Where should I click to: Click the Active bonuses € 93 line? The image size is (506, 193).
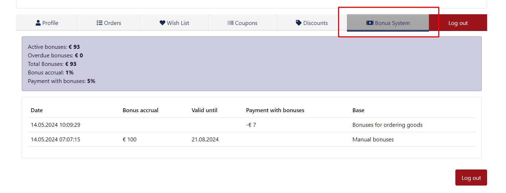point(54,47)
